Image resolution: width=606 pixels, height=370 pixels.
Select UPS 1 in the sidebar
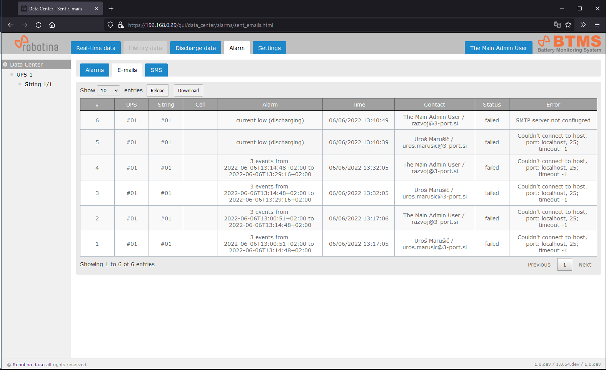click(24, 75)
